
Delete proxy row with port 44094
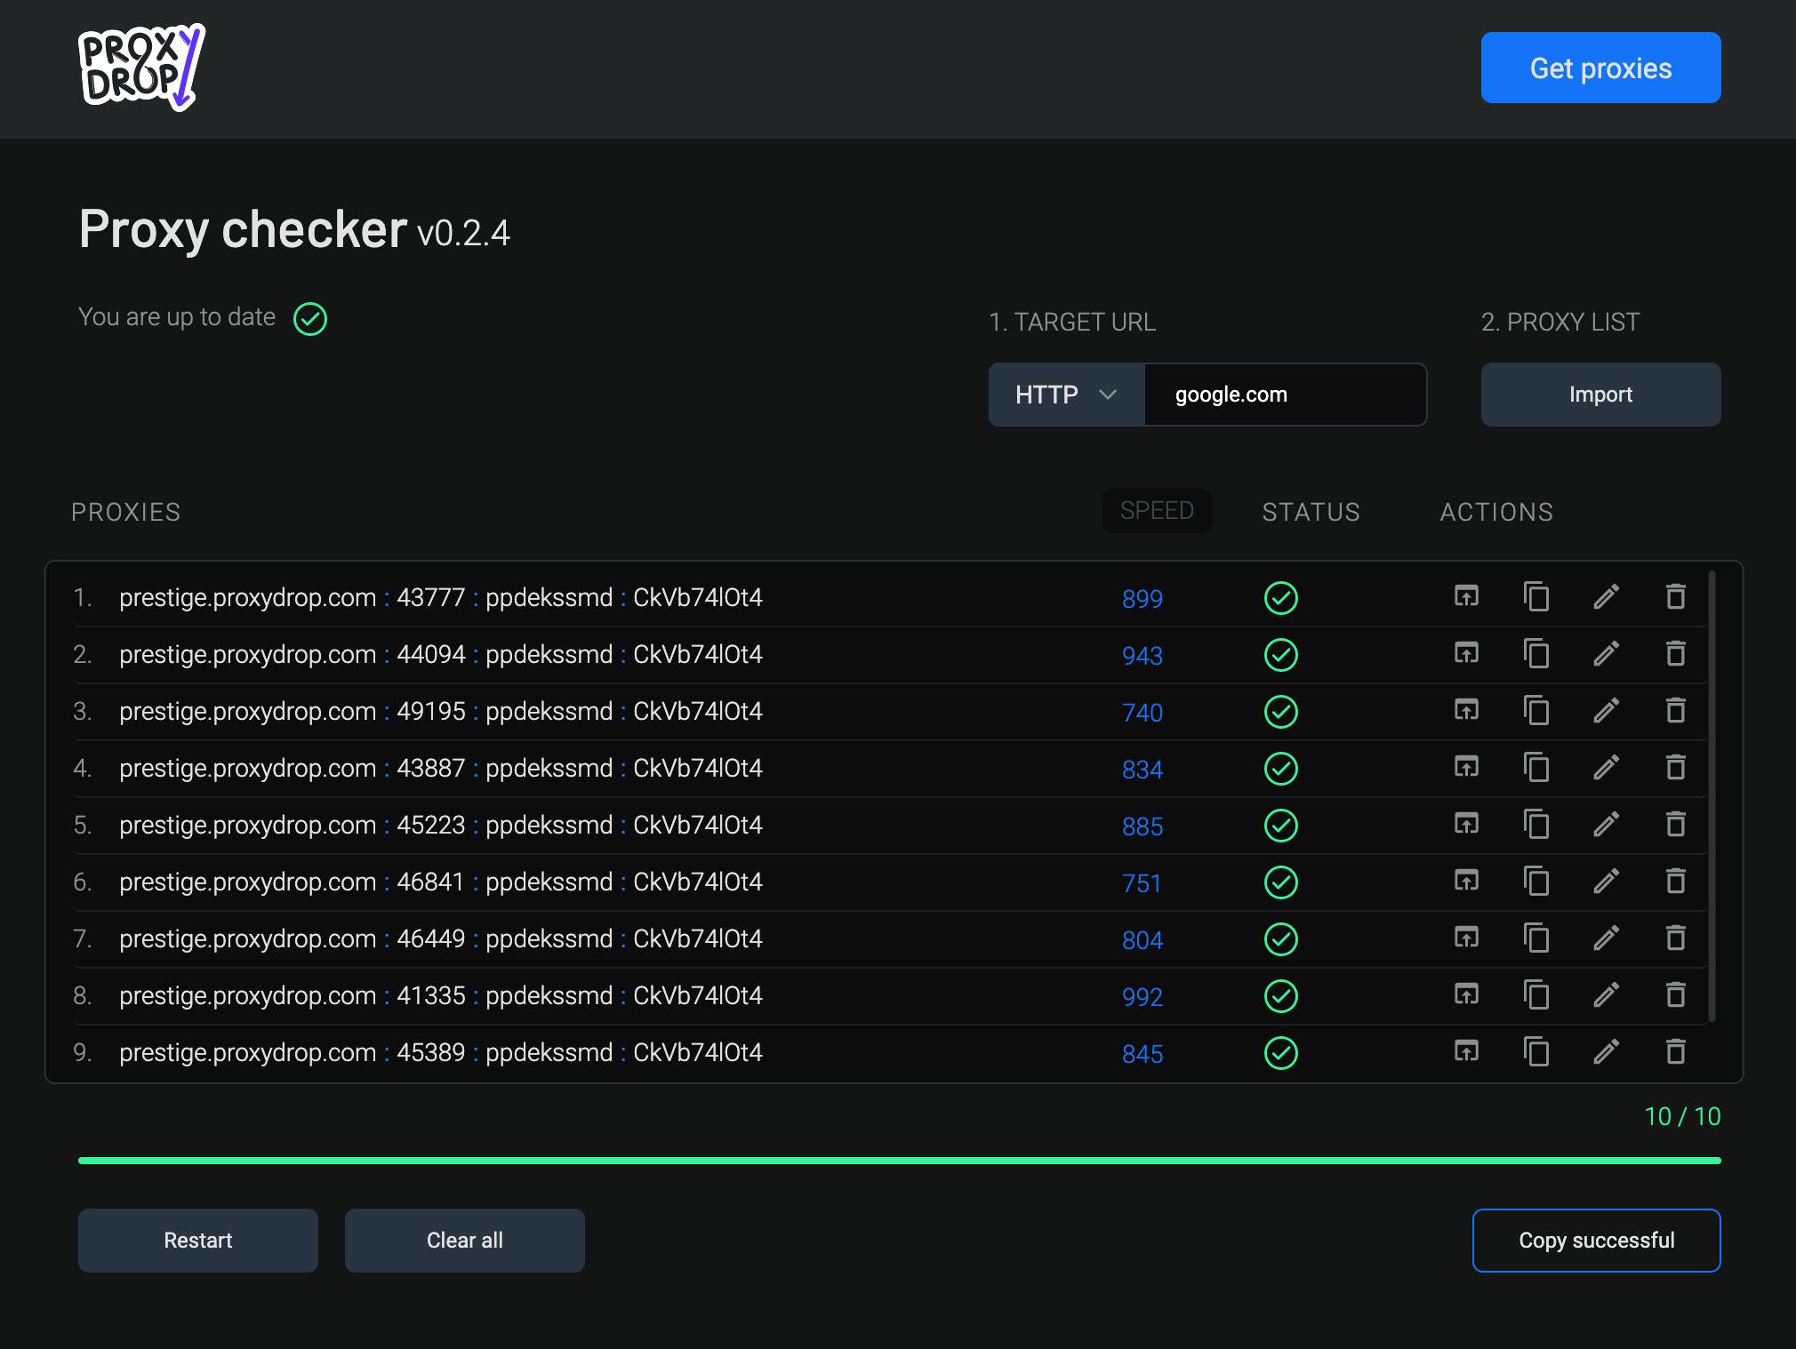(x=1675, y=653)
